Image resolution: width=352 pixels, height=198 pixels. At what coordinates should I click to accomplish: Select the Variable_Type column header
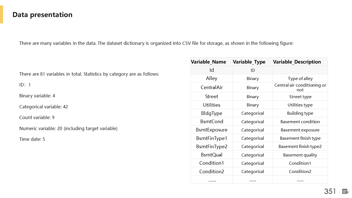(249, 62)
